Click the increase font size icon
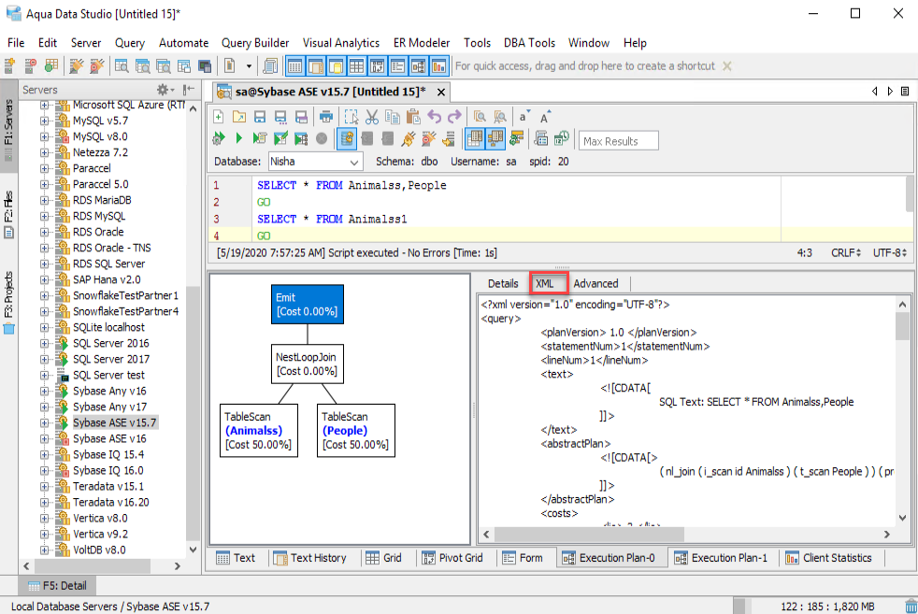This screenshot has height=614, width=918. pos(546,117)
